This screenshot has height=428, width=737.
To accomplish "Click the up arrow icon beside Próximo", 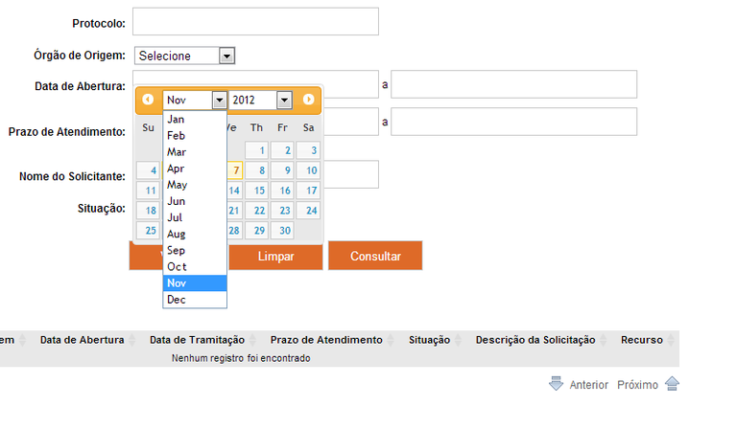I will 672,384.
